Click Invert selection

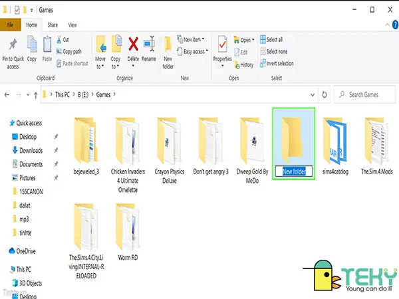tap(277, 63)
